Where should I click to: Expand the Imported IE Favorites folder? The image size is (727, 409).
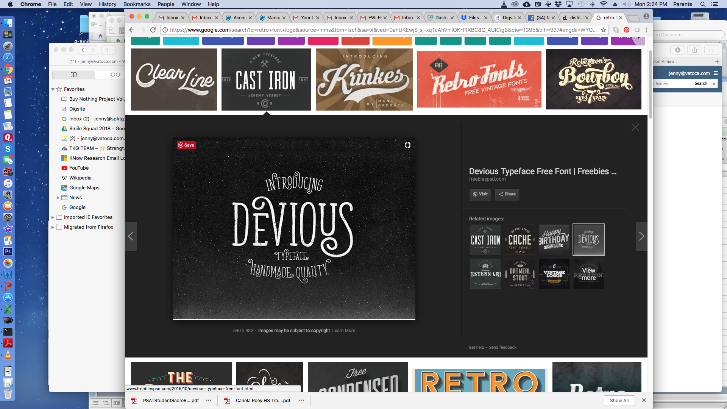(53, 217)
